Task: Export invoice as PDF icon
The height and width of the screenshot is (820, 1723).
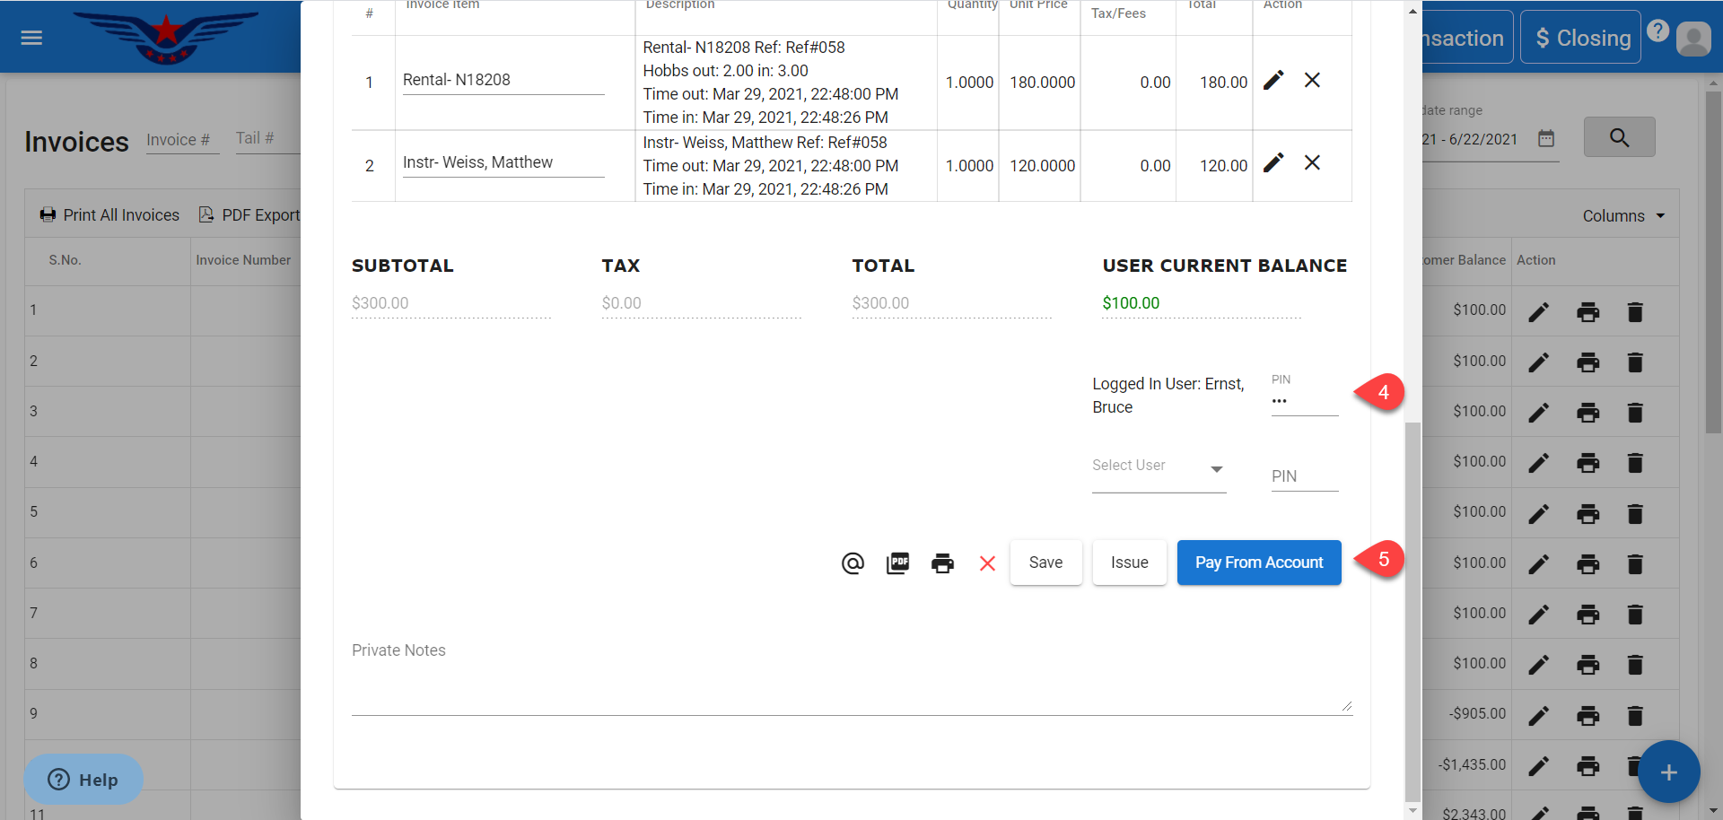Action: click(x=897, y=563)
